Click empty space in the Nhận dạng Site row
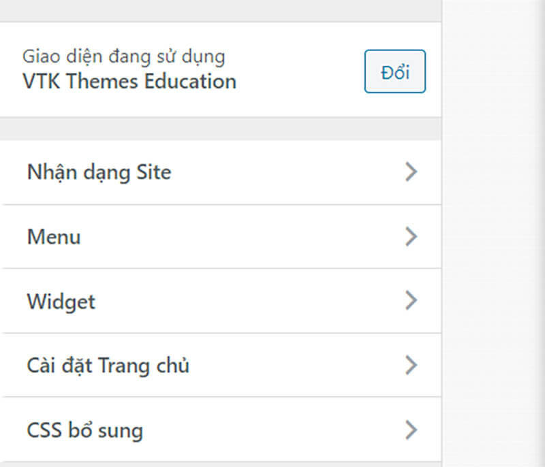The width and height of the screenshot is (545, 467). [286, 172]
